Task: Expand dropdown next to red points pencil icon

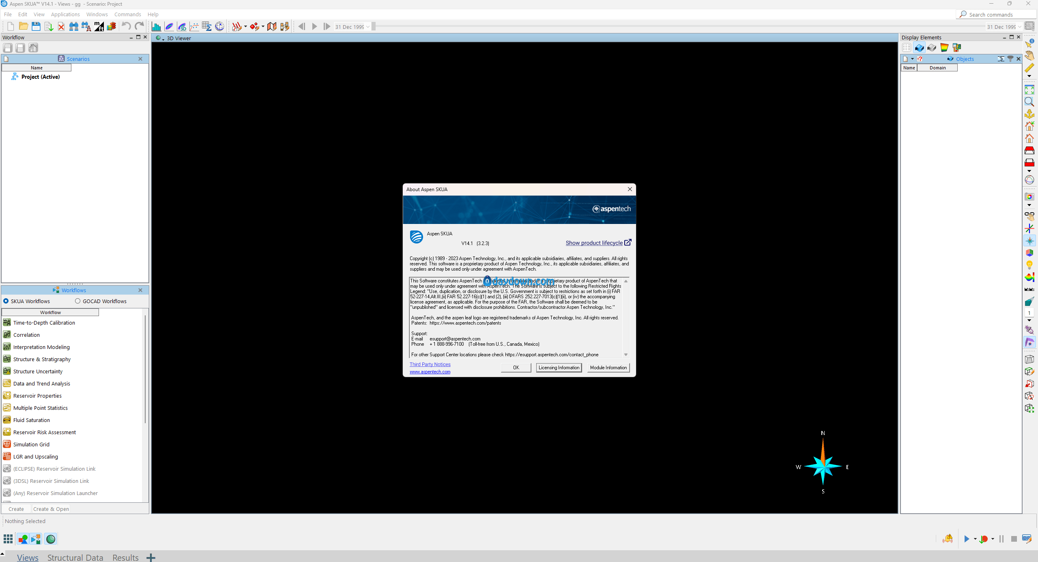Action: coord(263,27)
